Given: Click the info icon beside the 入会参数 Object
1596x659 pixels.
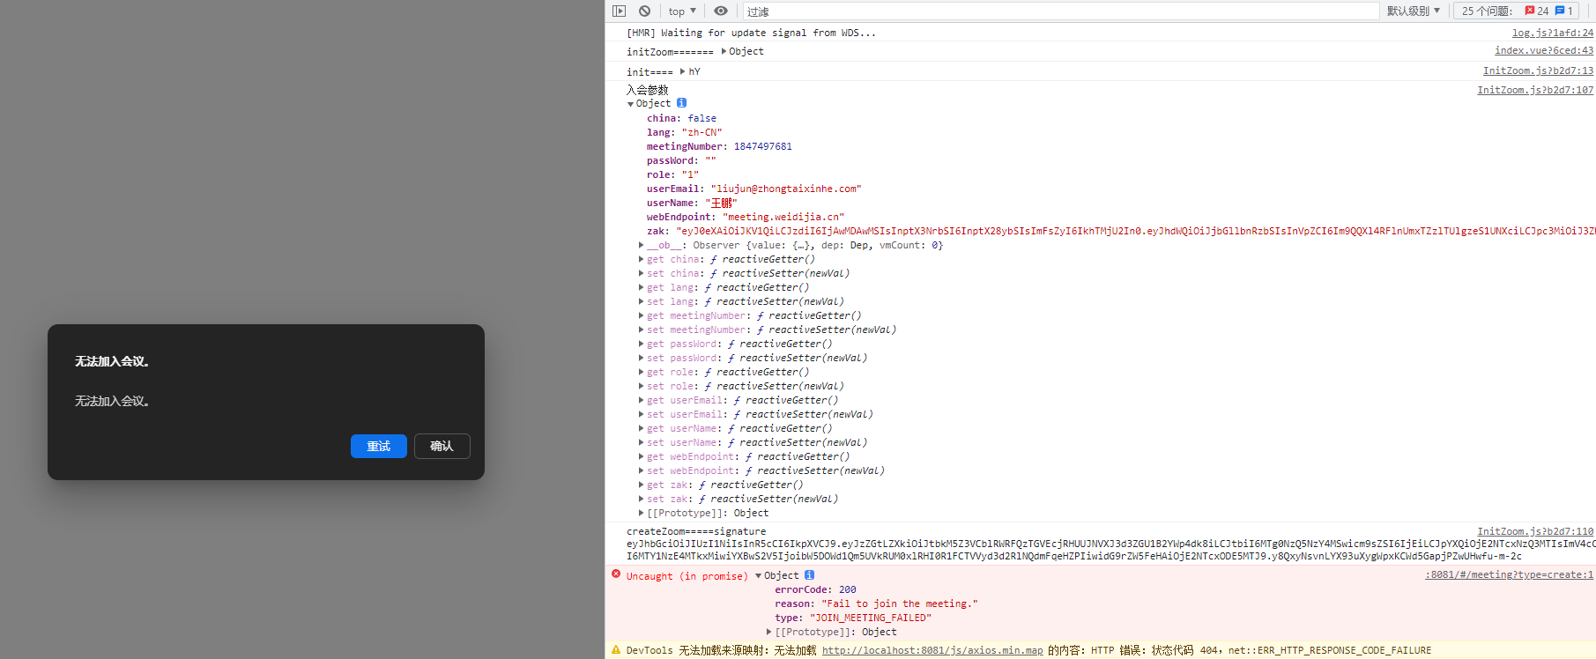Looking at the screenshot, I should pos(682,103).
